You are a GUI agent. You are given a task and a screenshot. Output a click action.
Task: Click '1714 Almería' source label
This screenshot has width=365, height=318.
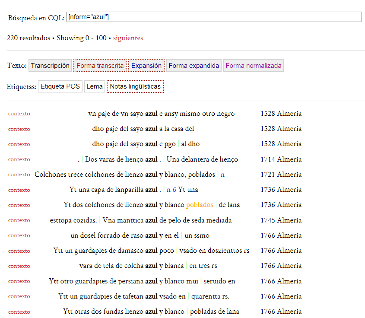(281, 159)
